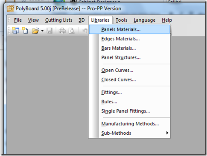Choose Single Panel Fittings... entry

(x=129, y=111)
